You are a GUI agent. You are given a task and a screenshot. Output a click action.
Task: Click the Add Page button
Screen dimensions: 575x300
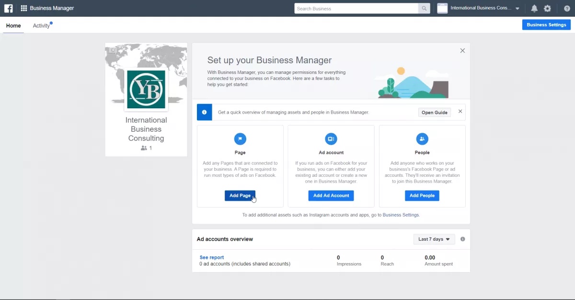(x=240, y=196)
